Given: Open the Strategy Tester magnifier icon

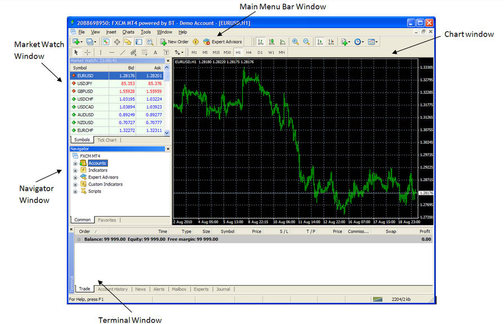Looking at the screenshot, I should pos(150,42).
